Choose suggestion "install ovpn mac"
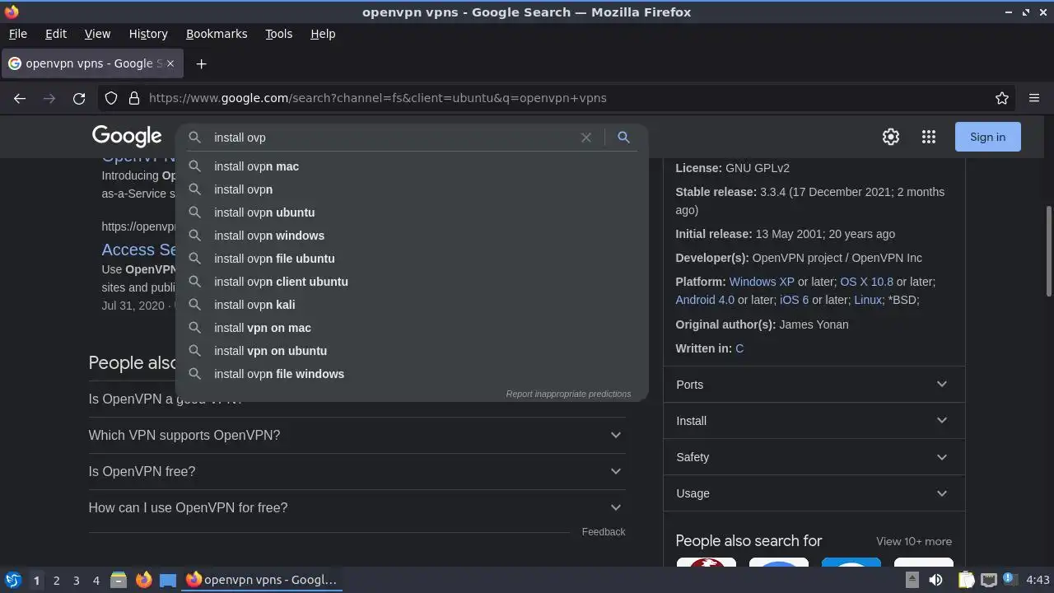Image resolution: width=1054 pixels, height=593 pixels. 412,166
